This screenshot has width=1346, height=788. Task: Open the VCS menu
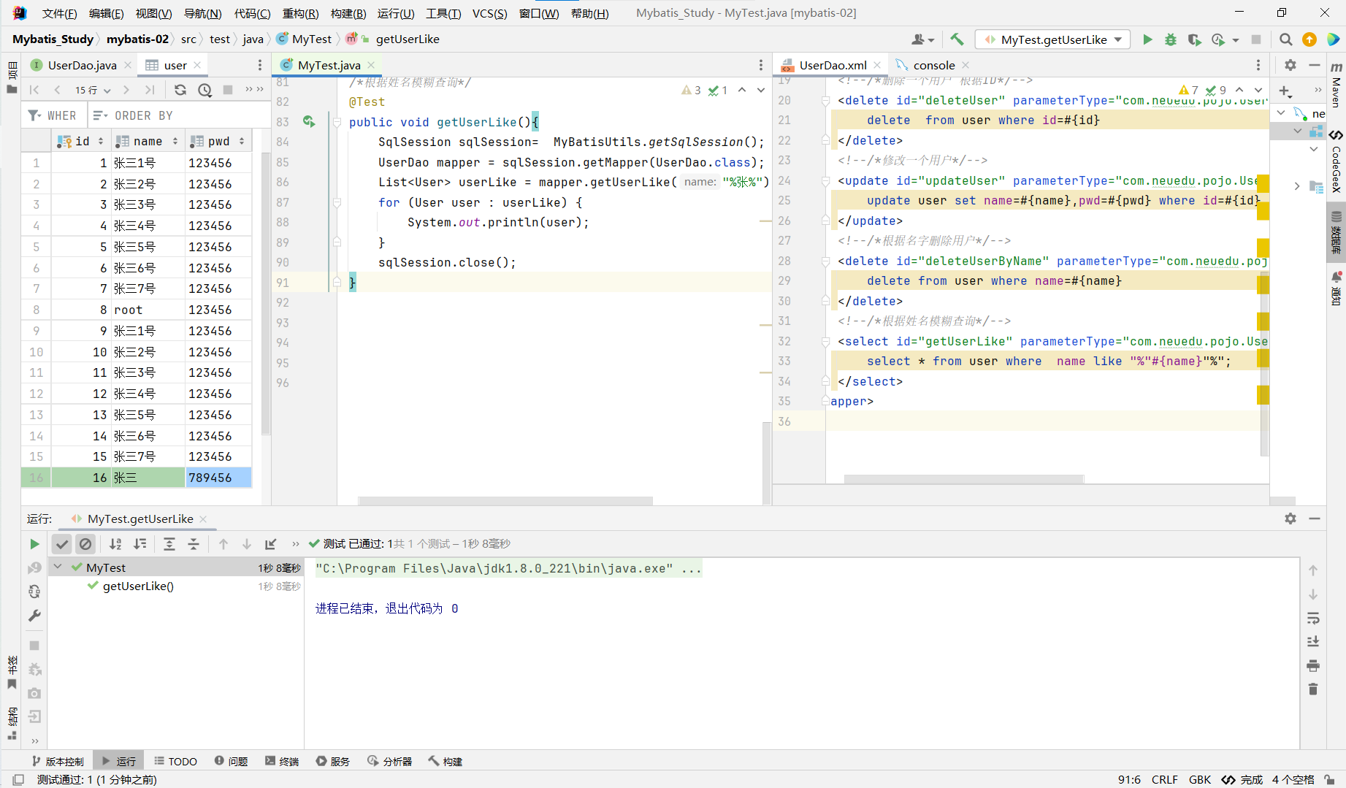489,13
